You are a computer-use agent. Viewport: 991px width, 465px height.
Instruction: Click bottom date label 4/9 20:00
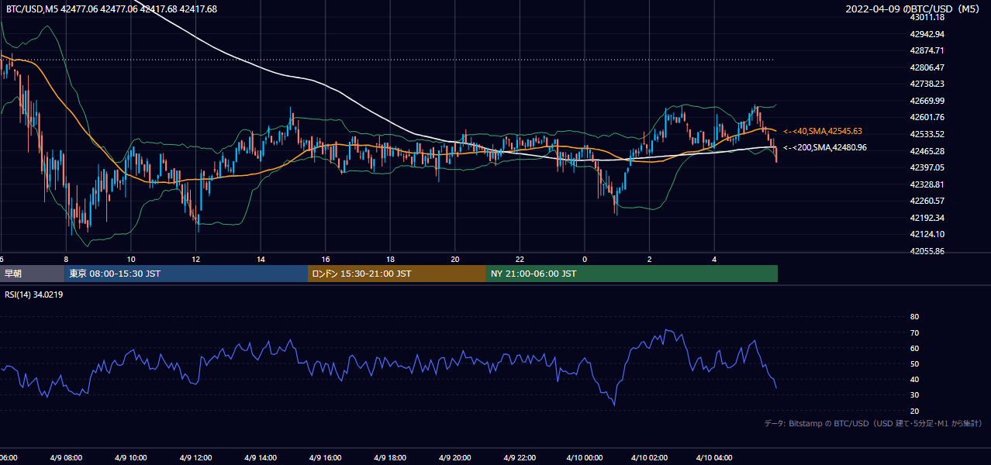(456, 458)
